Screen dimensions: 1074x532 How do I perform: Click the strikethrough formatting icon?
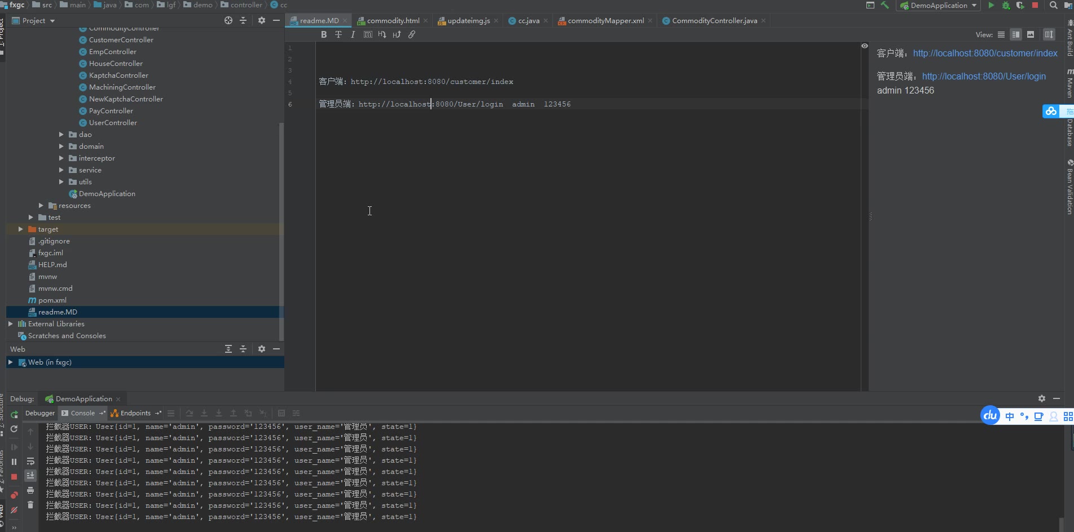pos(338,34)
